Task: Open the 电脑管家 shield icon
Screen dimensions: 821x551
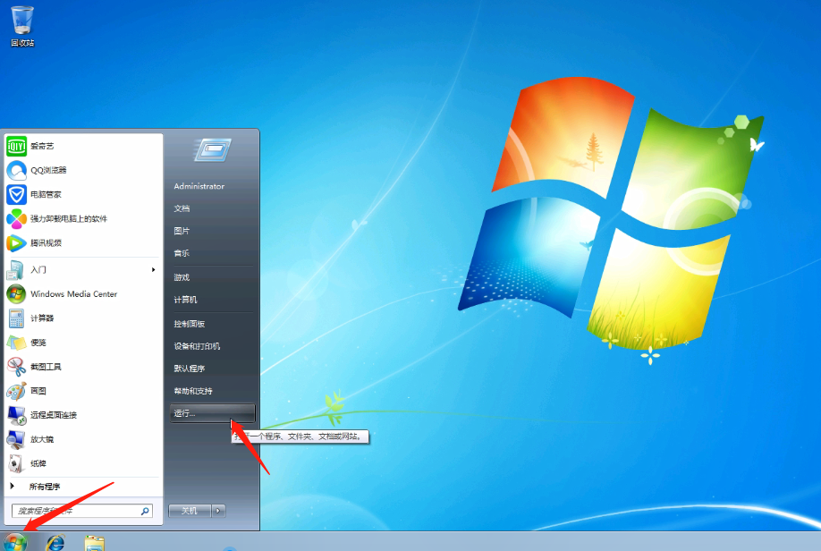Action: coord(16,194)
